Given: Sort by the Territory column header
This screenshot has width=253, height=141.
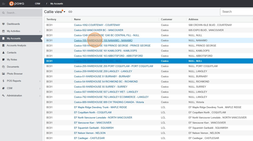Looking at the screenshot, I should click(51, 19).
